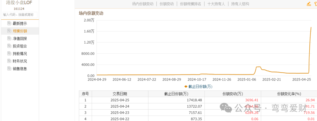Open 投资组合 sidebar entry
Viewport: 317px width, 121px height.
point(20,46)
